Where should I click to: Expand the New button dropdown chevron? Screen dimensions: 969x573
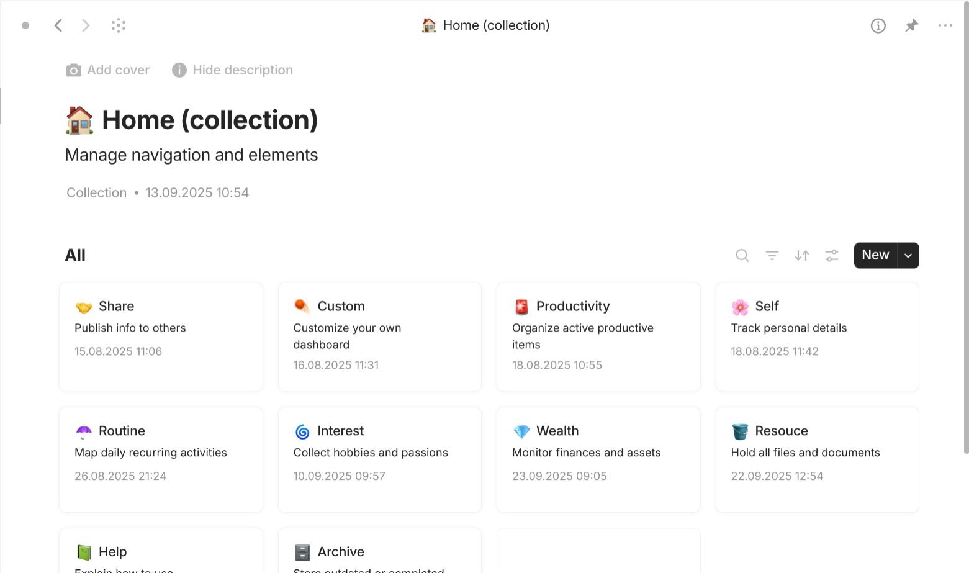(x=908, y=255)
